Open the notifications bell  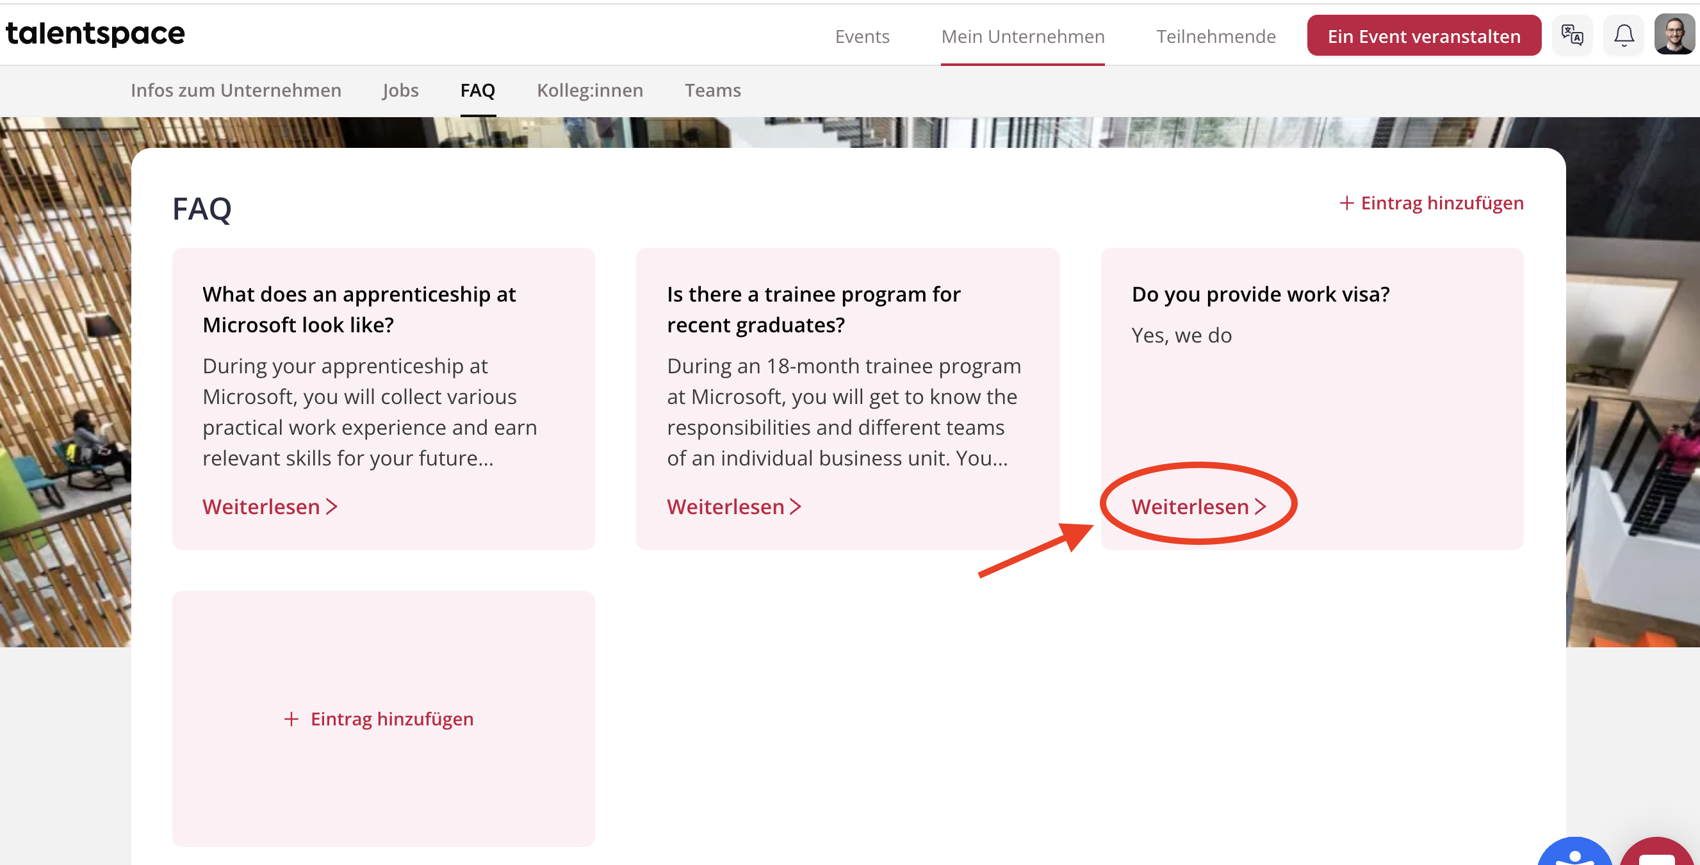coord(1623,35)
